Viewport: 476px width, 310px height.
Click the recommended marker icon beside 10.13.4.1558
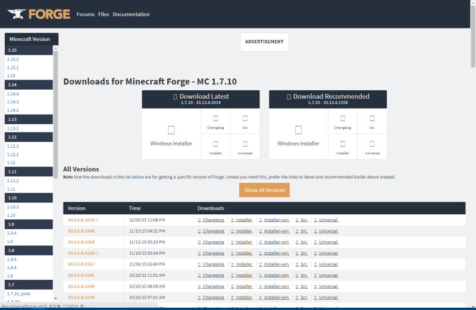pyautogui.click(x=97, y=254)
